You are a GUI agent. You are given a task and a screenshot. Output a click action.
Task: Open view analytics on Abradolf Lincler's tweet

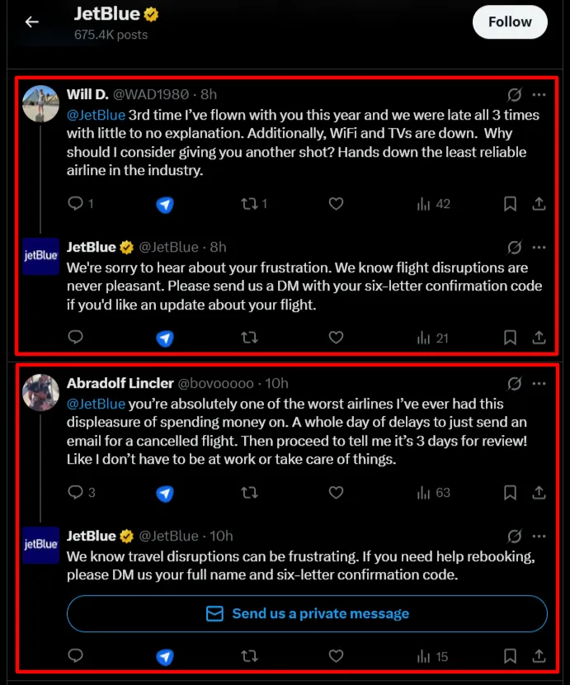click(422, 492)
